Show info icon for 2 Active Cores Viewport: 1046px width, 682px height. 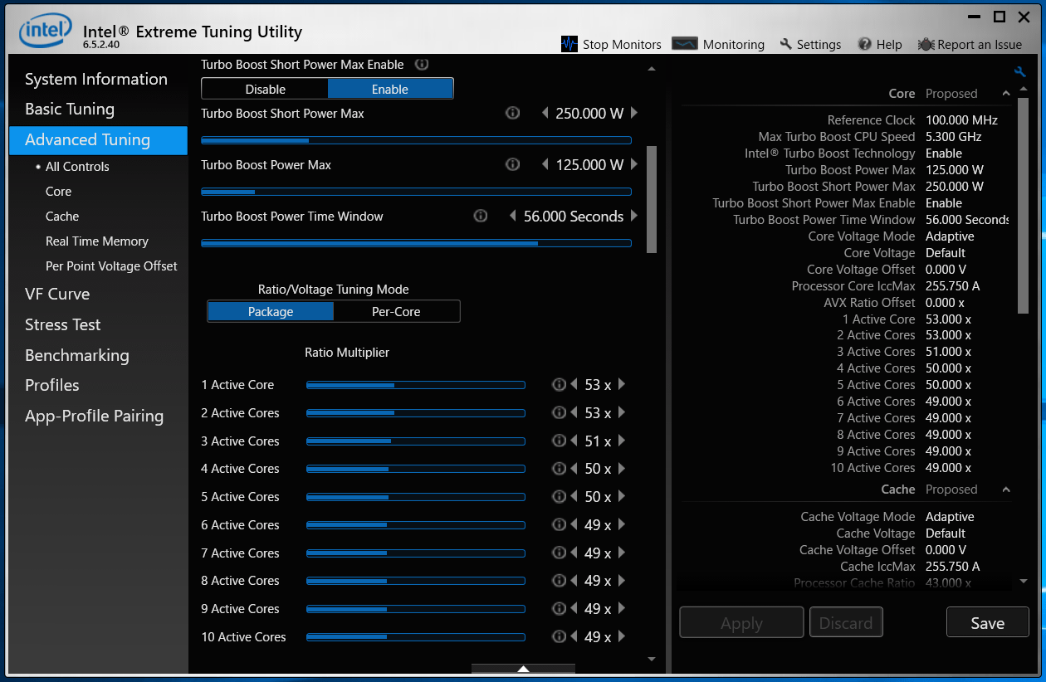point(560,412)
